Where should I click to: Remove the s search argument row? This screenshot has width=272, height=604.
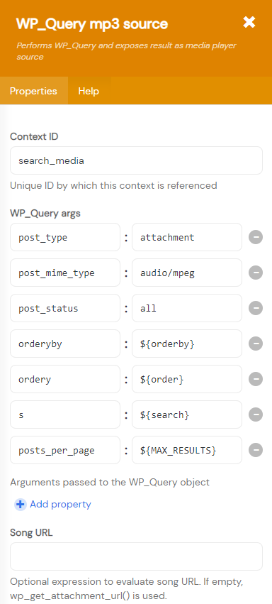pos(256,414)
